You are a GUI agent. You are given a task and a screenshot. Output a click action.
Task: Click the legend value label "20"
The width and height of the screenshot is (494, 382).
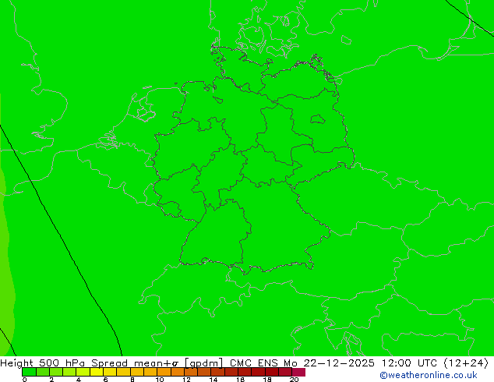click(294, 380)
